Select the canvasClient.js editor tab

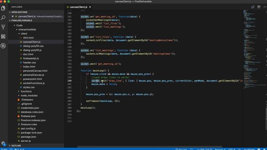coord(78,7)
